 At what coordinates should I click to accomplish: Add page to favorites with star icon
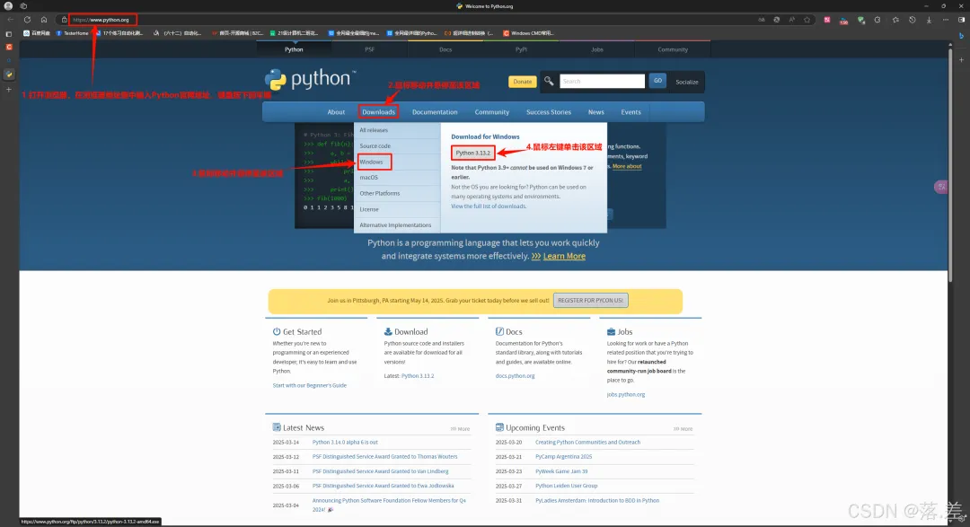(x=807, y=20)
